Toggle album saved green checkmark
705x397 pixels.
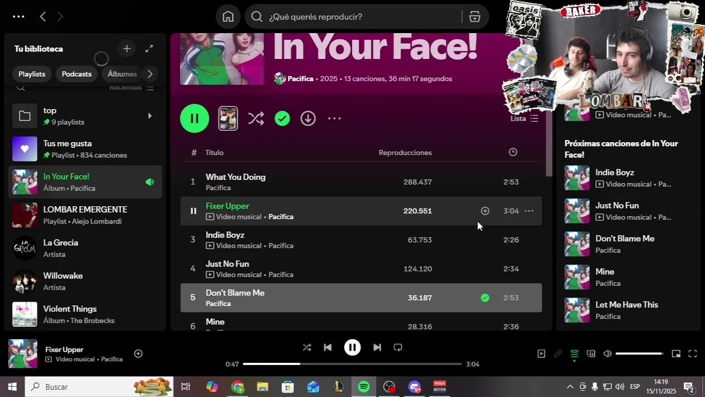tap(282, 118)
